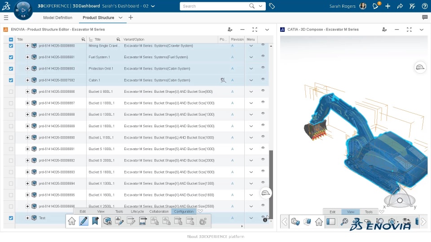Click the add plus icon in top bar
The width and height of the screenshot is (431, 242).
(387, 6)
